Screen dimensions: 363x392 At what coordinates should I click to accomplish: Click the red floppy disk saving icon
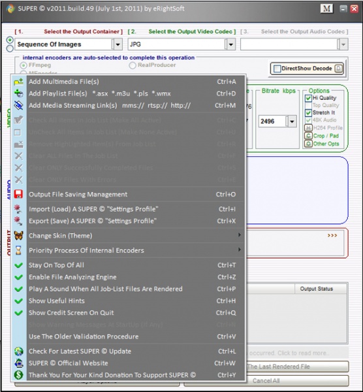[x=18, y=194]
